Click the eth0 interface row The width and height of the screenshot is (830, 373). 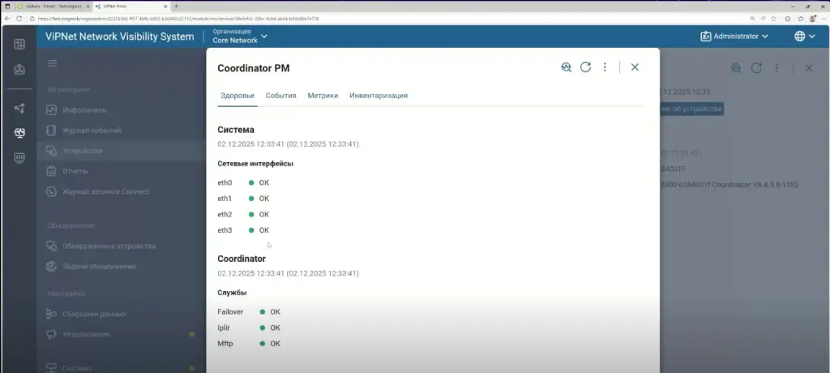243,182
